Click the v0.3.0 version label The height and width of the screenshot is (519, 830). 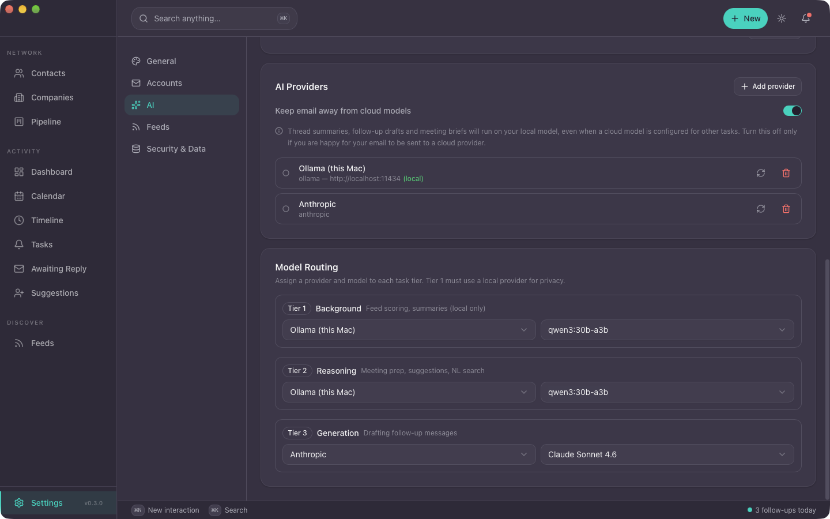[x=93, y=503]
